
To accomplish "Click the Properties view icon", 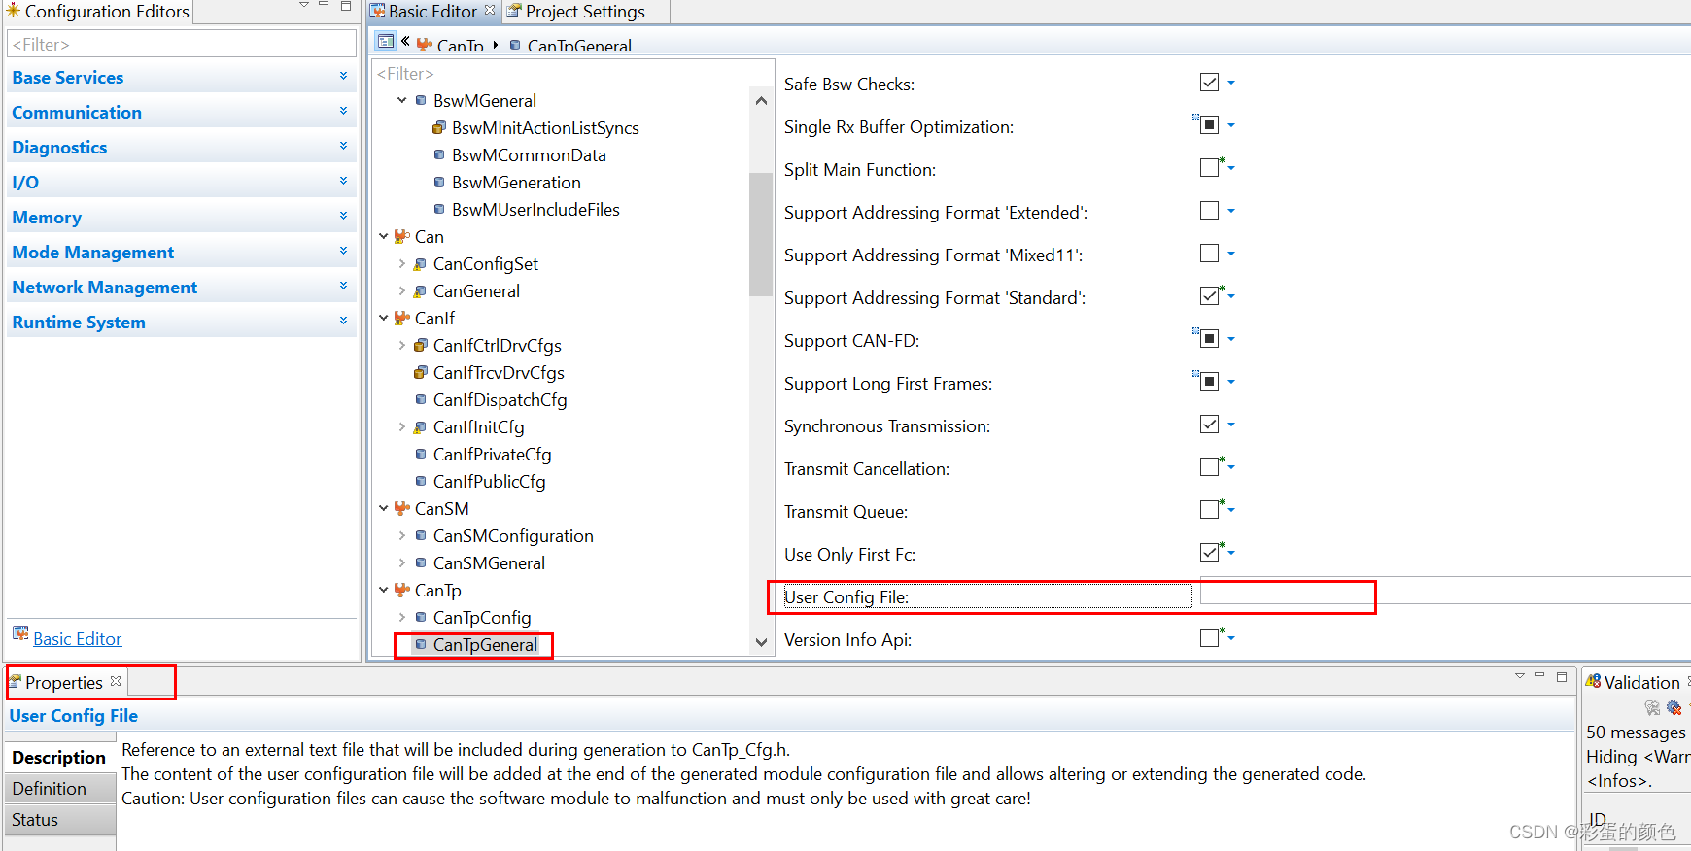I will 15,682.
